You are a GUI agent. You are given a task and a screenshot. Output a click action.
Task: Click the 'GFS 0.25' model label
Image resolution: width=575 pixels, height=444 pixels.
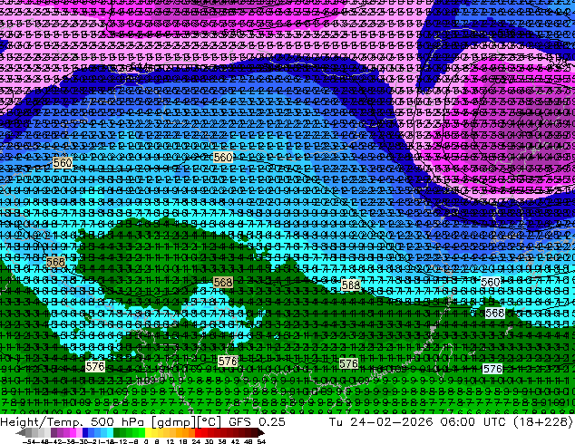pyautogui.click(x=257, y=422)
